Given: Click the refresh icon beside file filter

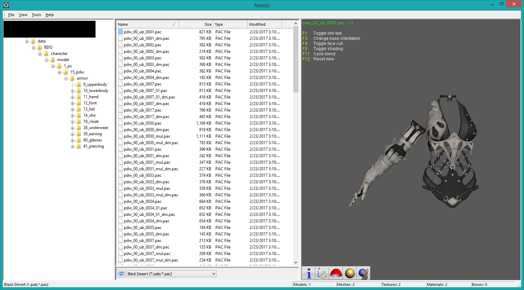Looking at the screenshot, I should (x=121, y=274).
